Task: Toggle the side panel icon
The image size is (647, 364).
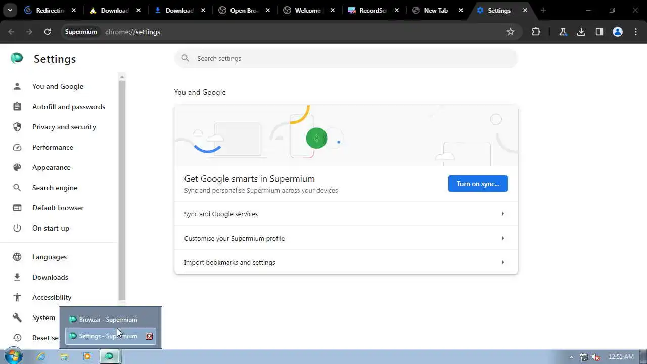Action: click(x=599, y=32)
